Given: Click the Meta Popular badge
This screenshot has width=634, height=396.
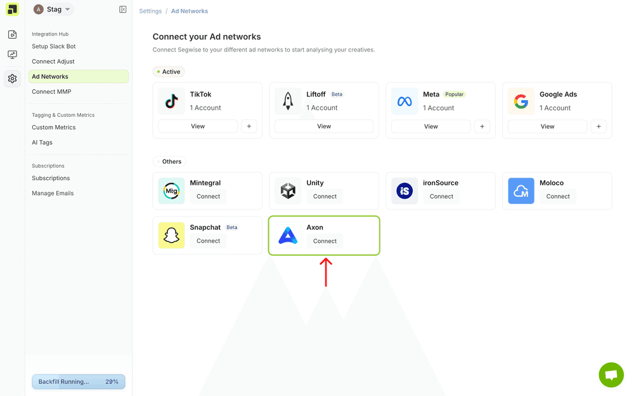Looking at the screenshot, I should [455, 95].
